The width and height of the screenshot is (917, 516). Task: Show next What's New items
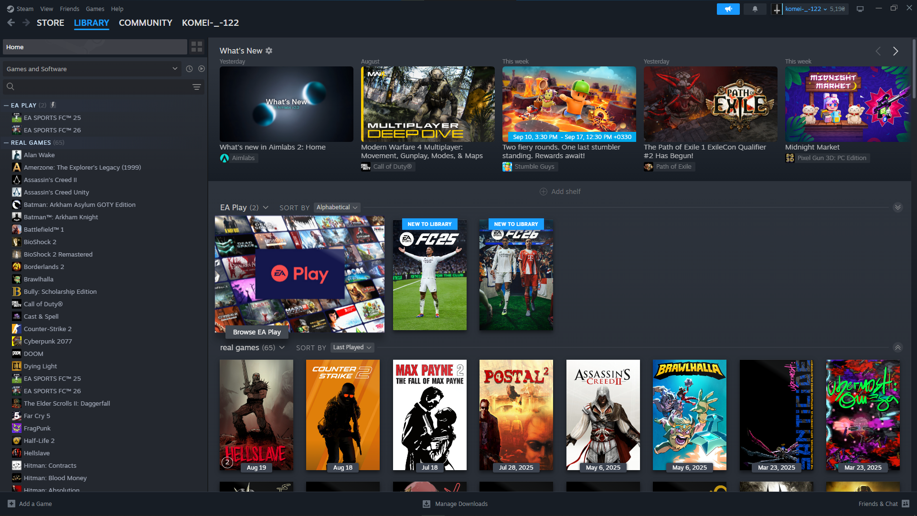[896, 51]
